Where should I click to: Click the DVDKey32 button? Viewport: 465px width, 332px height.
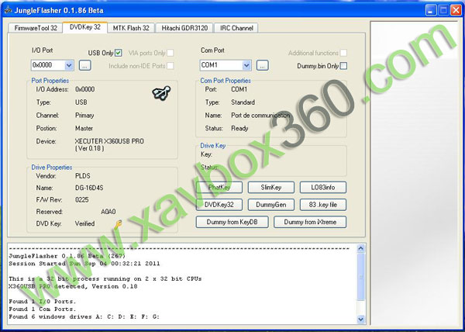[x=219, y=205]
